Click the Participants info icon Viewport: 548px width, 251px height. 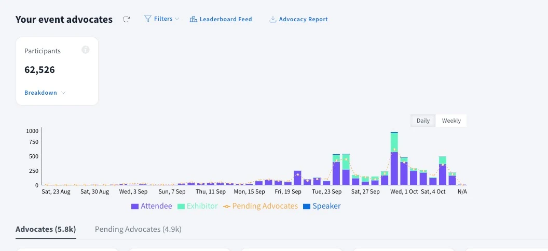[x=86, y=50]
